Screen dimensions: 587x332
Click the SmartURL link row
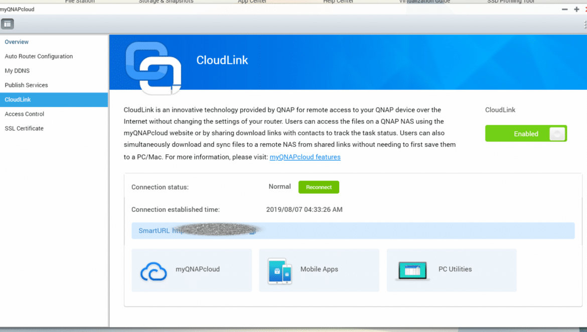[x=353, y=231]
